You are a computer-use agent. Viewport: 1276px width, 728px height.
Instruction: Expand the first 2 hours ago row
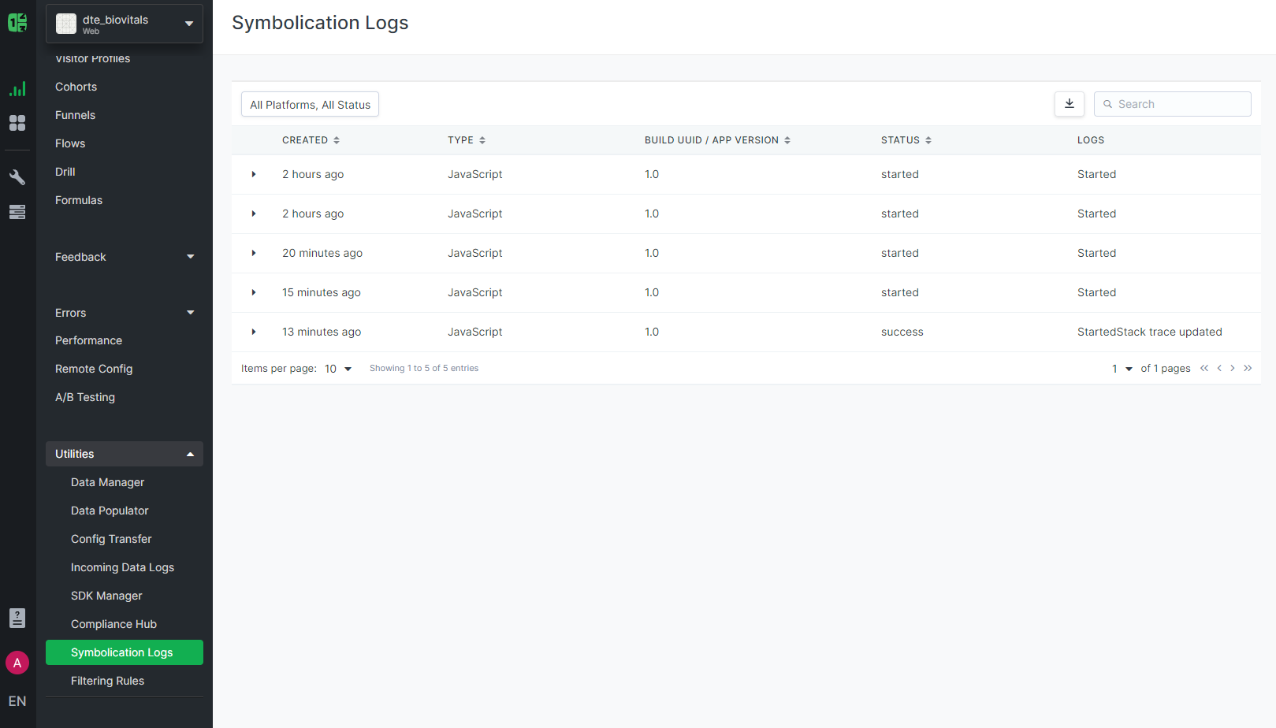coord(254,174)
